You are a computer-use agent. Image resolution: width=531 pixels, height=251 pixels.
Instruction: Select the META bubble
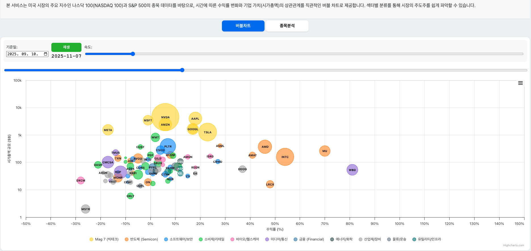tap(108, 130)
